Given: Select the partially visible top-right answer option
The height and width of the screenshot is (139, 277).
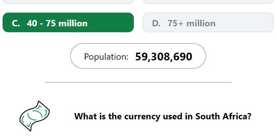Looking at the screenshot, I should (208, 1).
